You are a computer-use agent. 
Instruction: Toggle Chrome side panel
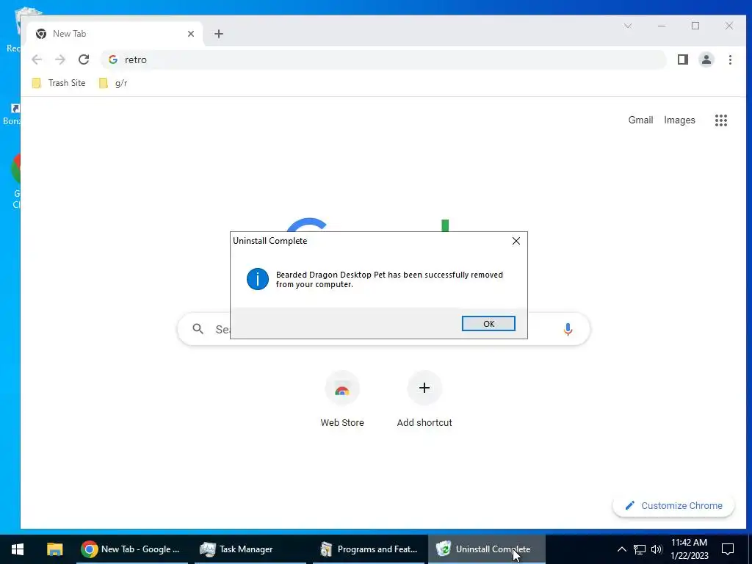(x=683, y=59)
